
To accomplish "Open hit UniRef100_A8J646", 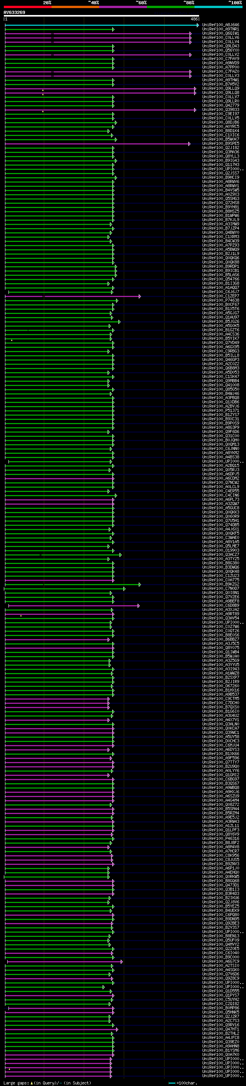I will pos(221,25).
